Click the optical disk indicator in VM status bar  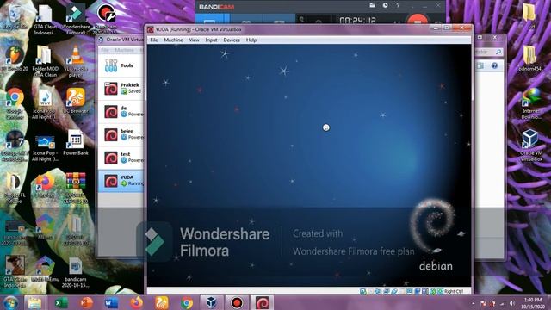[371, 291]
